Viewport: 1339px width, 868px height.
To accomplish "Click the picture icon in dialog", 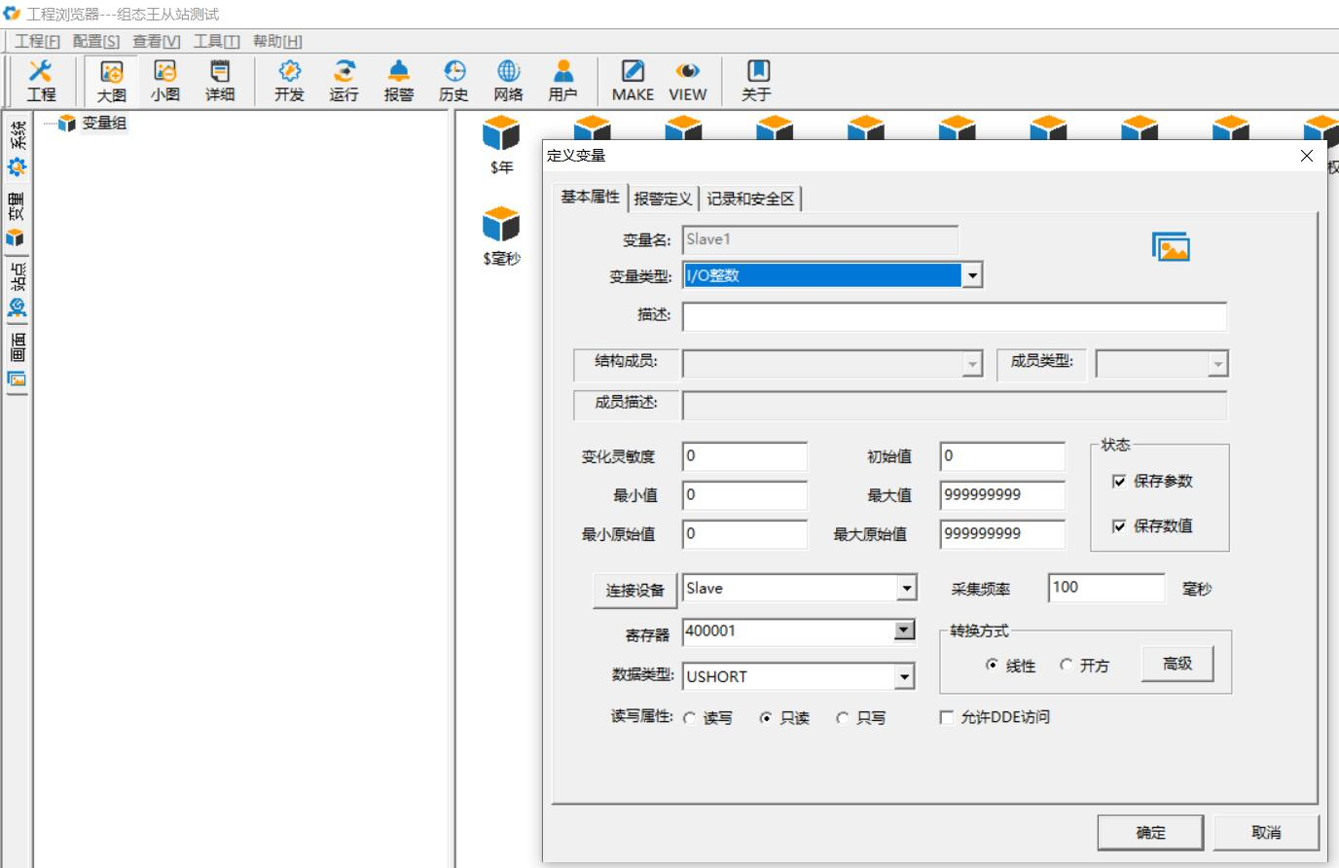I will 1171,247.
